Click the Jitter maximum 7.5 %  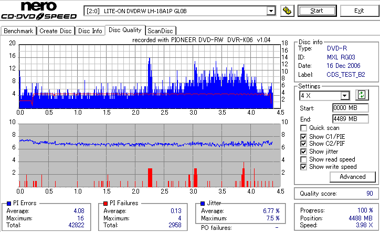point(273,218)
